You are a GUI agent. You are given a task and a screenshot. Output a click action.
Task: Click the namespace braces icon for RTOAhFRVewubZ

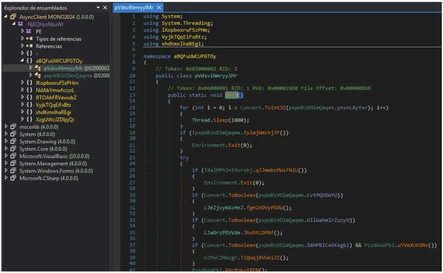(x=30, y=98)
